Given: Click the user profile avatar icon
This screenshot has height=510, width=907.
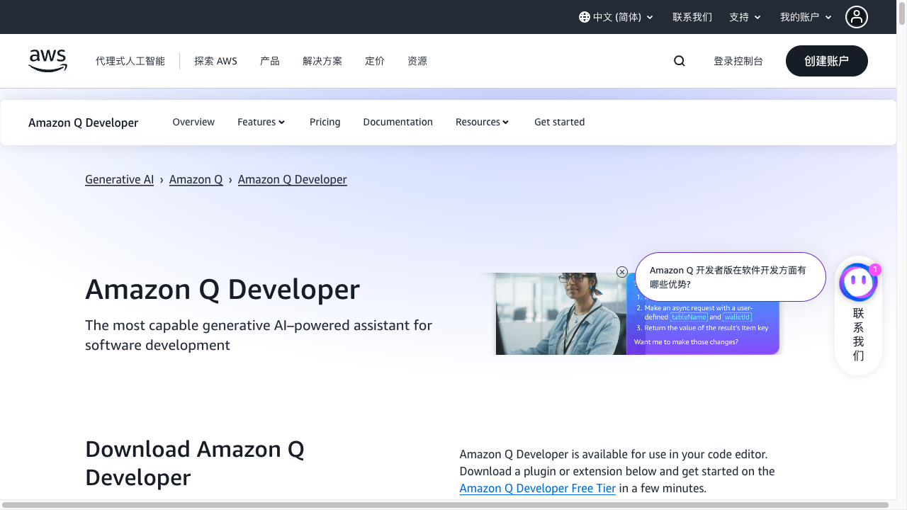Looking at the screenshot, I should tap(856, 17).
